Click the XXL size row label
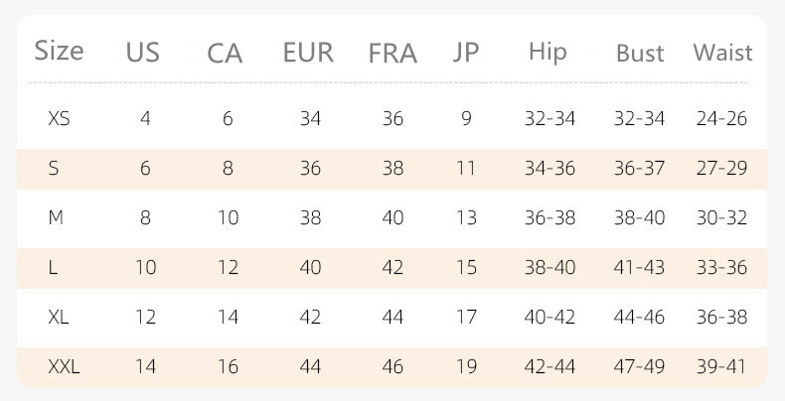The height and width of the screenshot is (401, 785). [x=64, y=367]
